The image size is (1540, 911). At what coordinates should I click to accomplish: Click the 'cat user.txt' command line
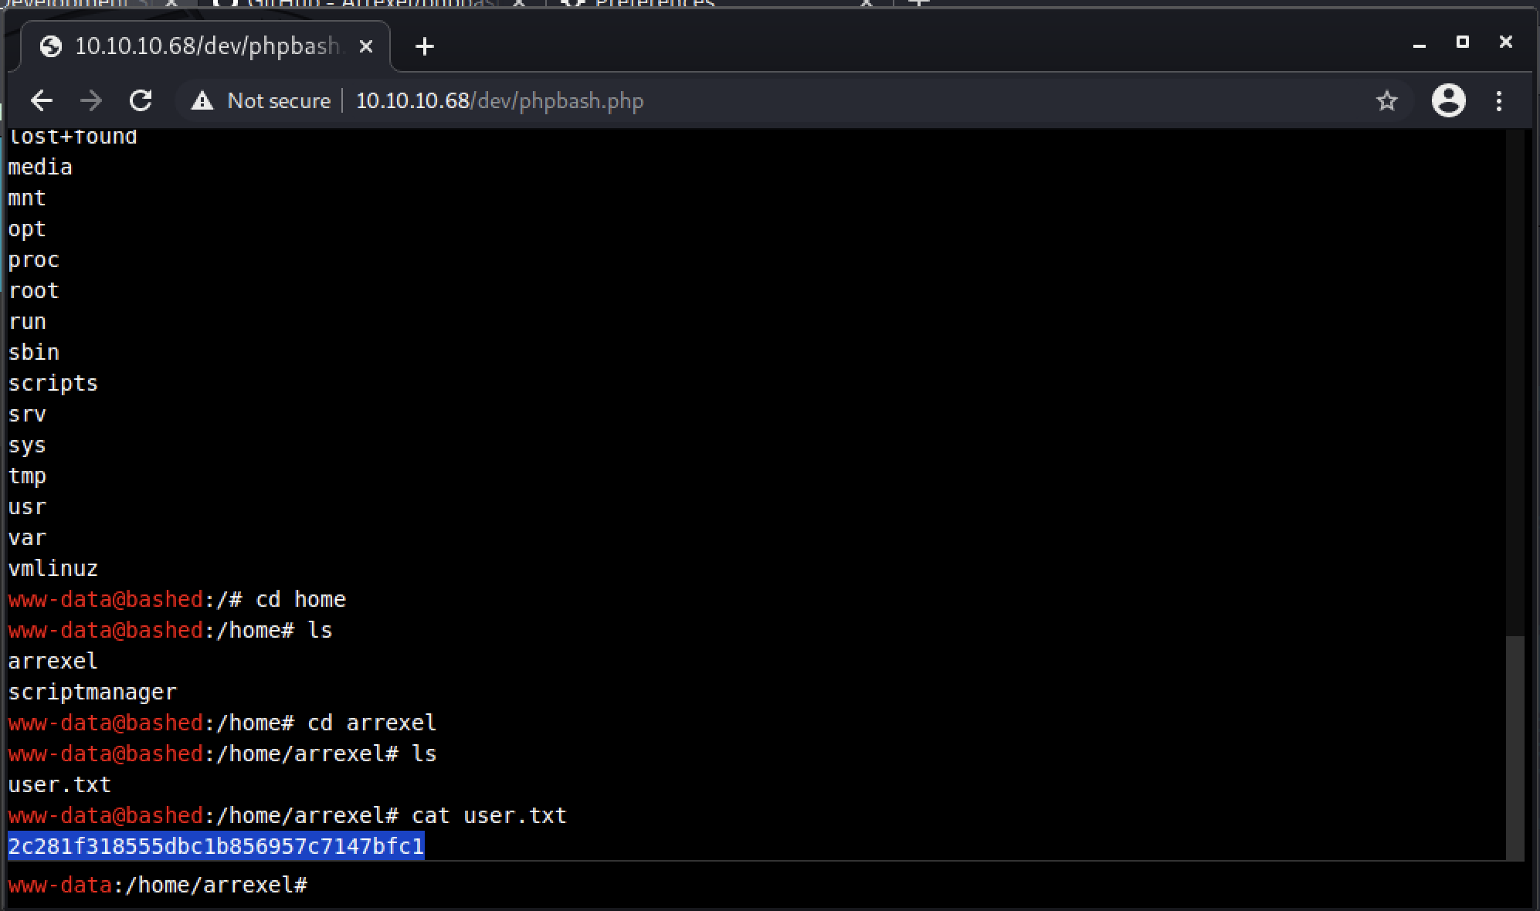click(x=488, y=815)
